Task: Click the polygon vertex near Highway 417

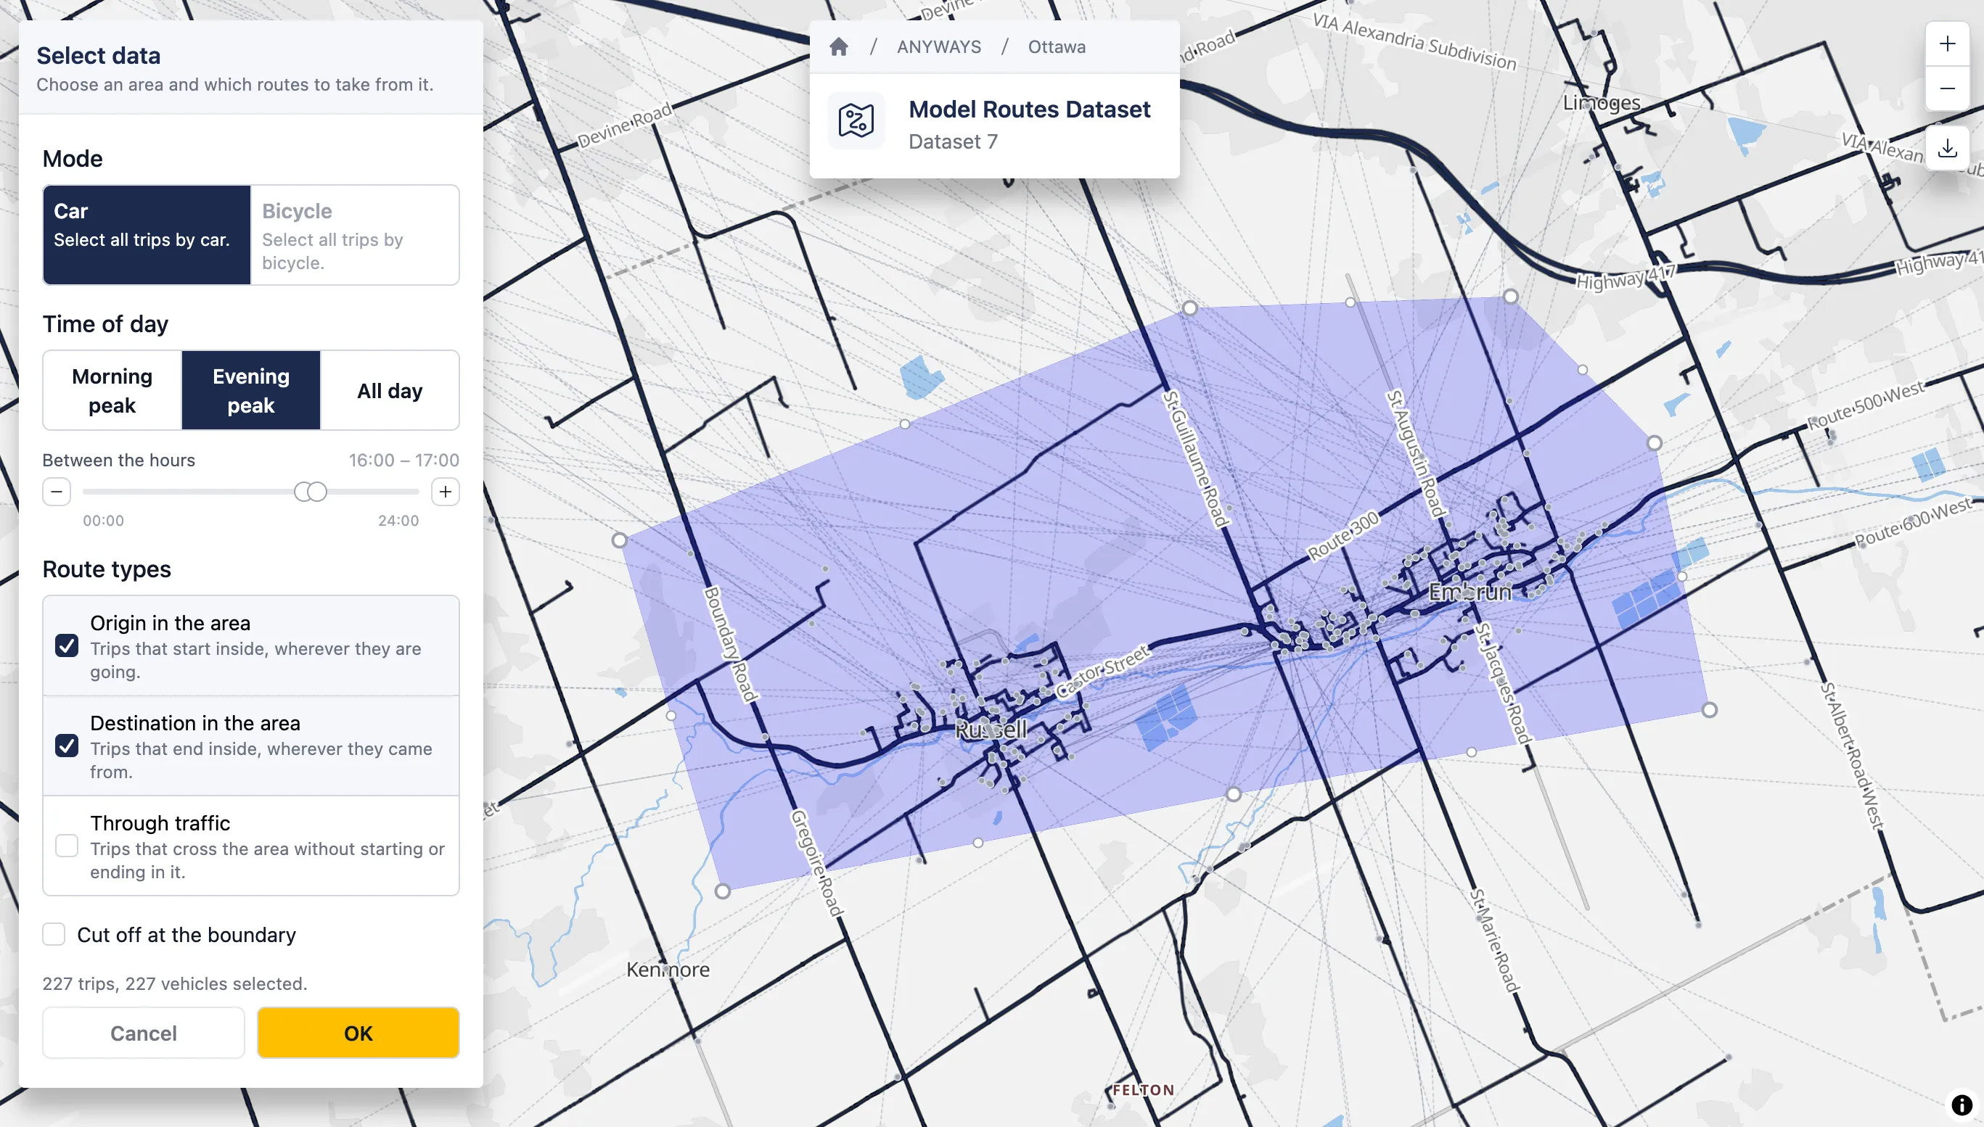Action: click(x=1510, y=297)
